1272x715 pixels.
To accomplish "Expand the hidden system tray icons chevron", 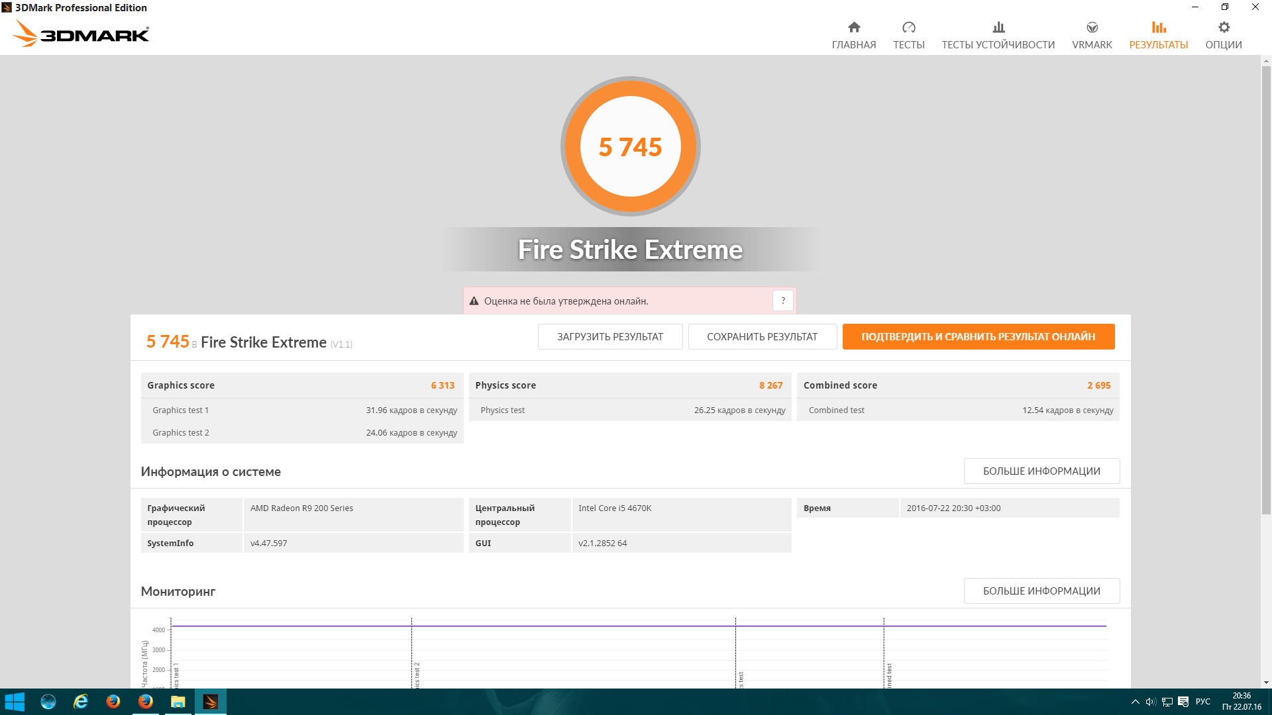I will (1135, 702).
